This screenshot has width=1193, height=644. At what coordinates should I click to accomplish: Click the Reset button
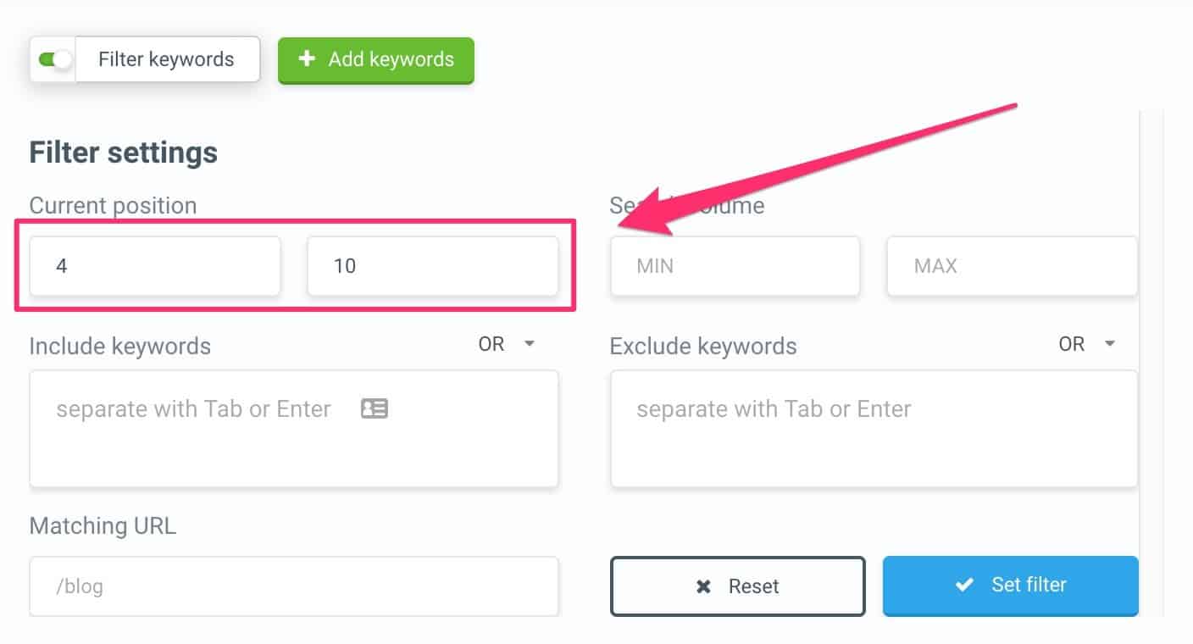[737, 586]
